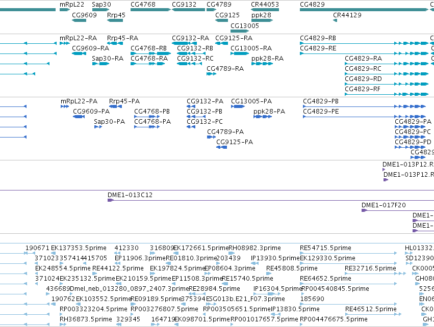Select the CG9125-PA protein label
Screen dimensions: 434x327
click(x=235, y=142)
